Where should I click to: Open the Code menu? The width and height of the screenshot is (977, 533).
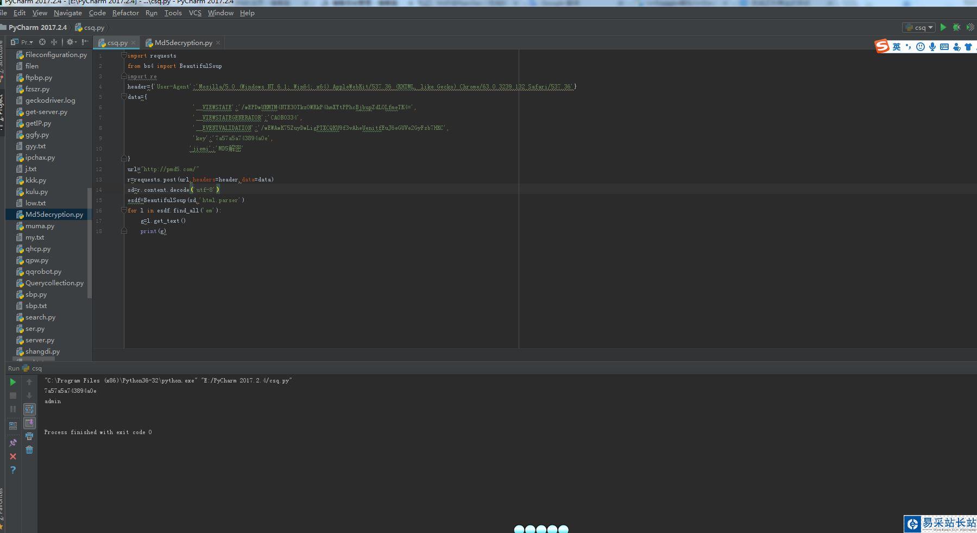click(x=97, y=12)
